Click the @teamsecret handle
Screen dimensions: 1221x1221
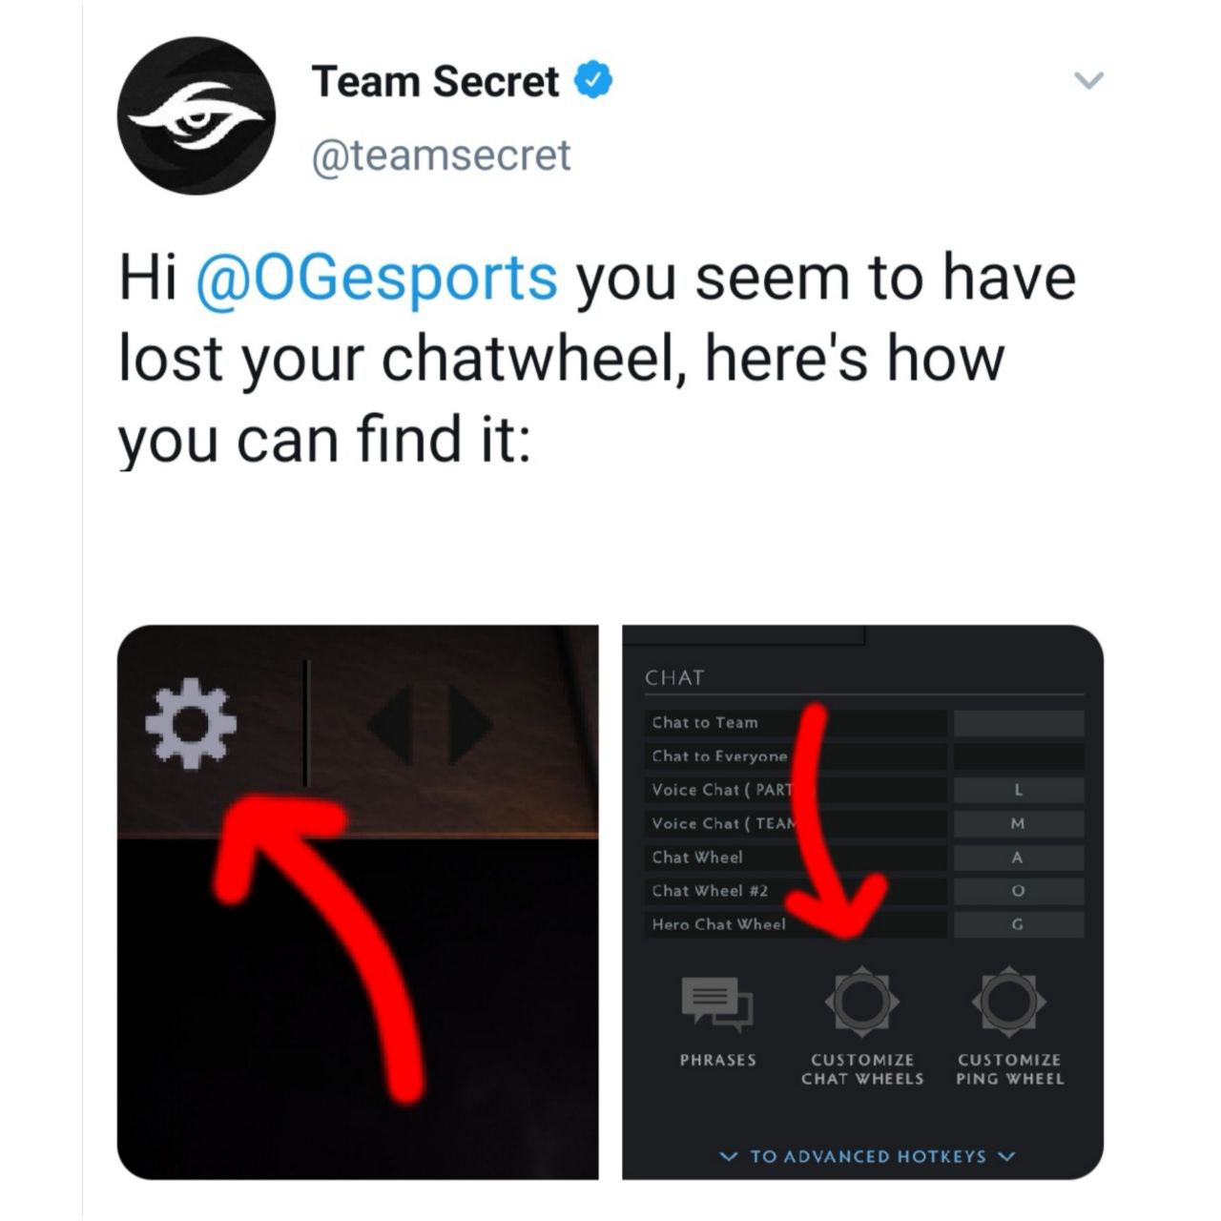click(442, 155)
